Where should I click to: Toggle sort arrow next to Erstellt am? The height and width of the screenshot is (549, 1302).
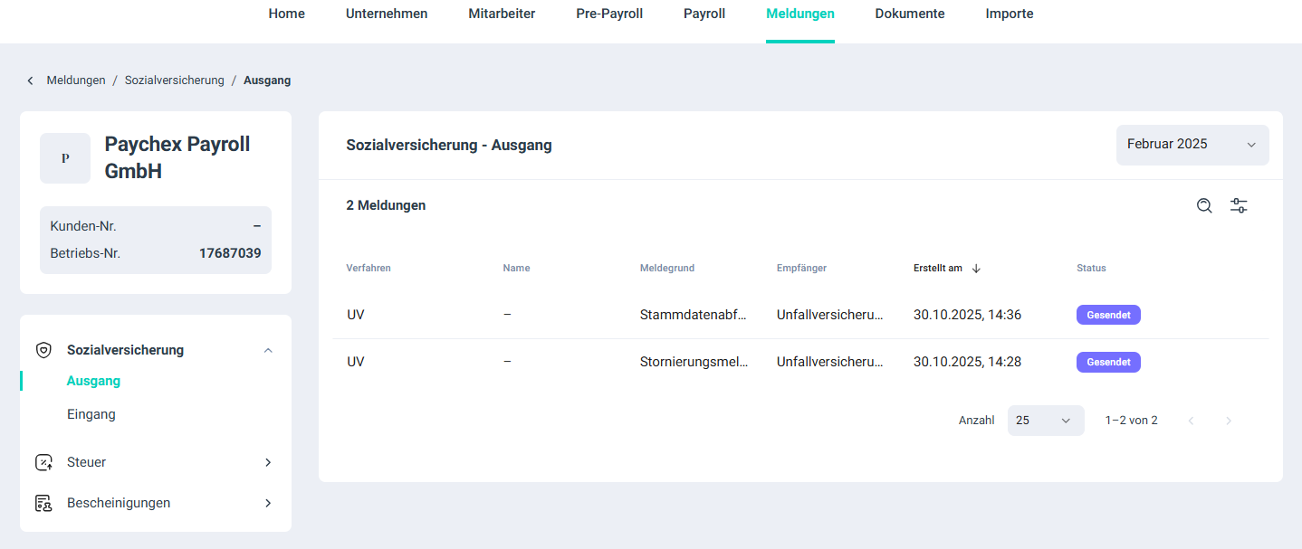coord(976,269)
